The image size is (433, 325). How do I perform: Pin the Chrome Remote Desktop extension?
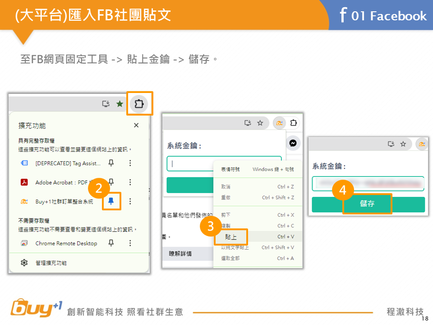click(x=111, y=243)
